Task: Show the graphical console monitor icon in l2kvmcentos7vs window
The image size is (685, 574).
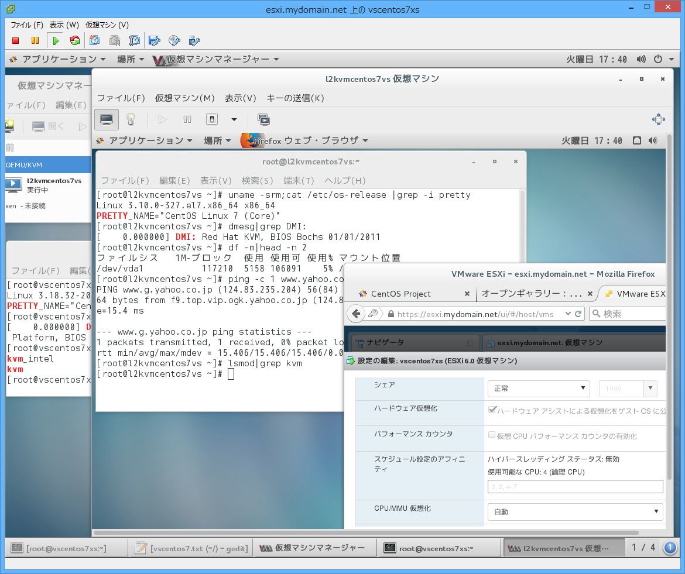Action: pyautogui.click(x=107, y=119)
